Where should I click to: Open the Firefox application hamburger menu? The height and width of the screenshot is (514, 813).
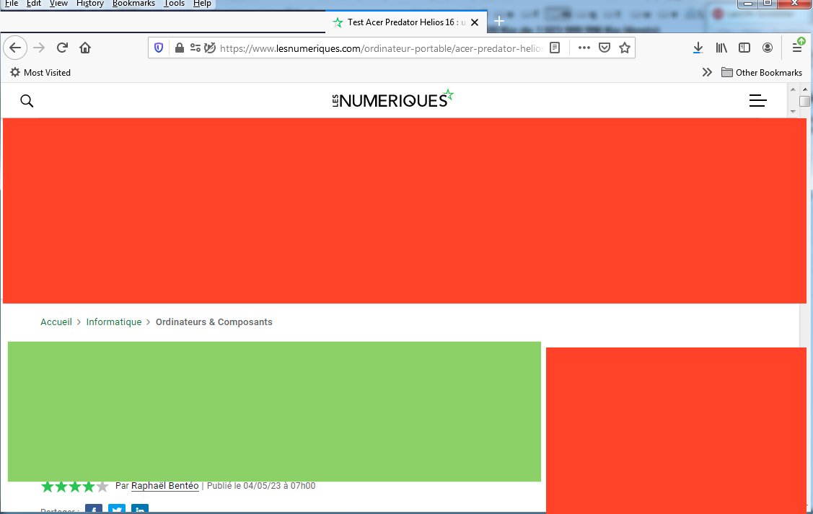click(x=798, y=47)
